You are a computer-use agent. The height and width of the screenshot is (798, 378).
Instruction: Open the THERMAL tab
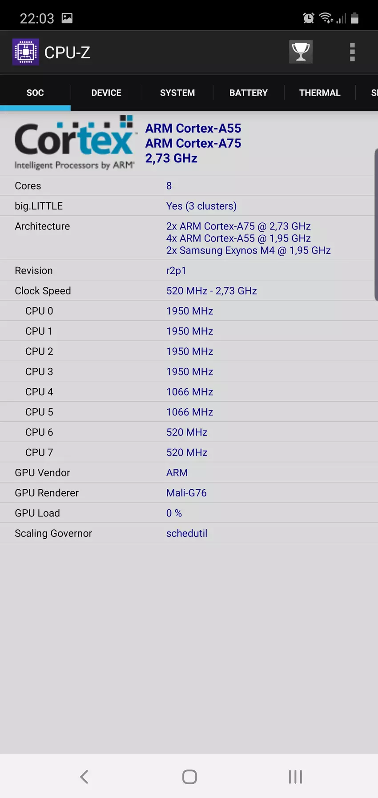(320, 93)
